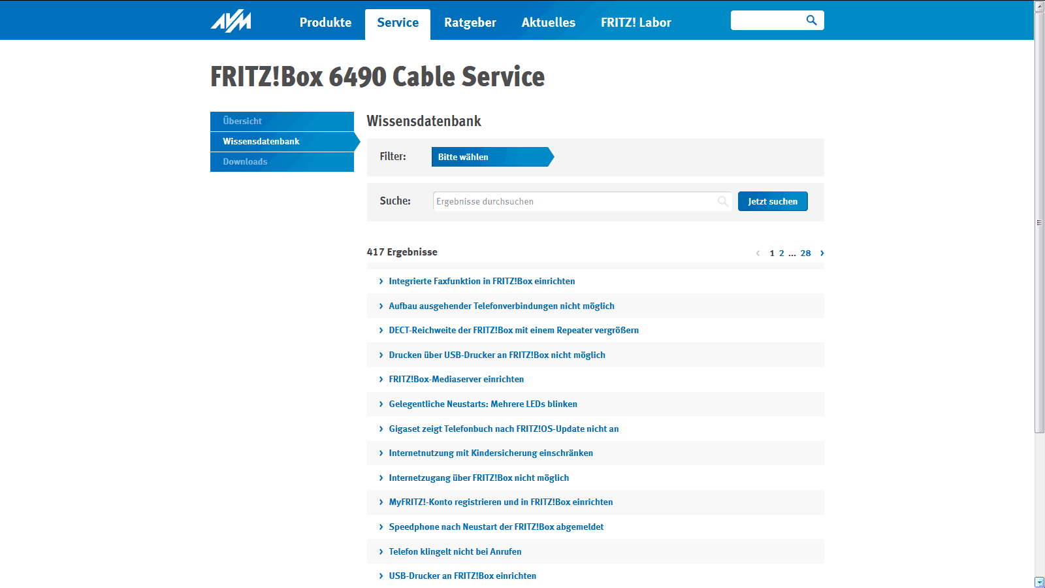The width and height of the screenshot is (1045, 588).
Task: Click chevron beside Speedphone nach Neustart entry
Action: (x=381, y=527)
